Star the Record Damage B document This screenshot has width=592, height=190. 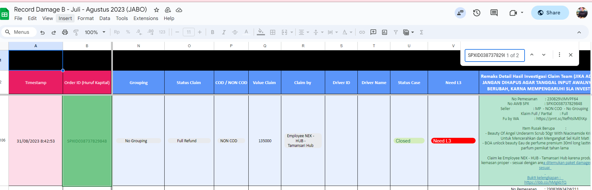[x=156, y=10]
